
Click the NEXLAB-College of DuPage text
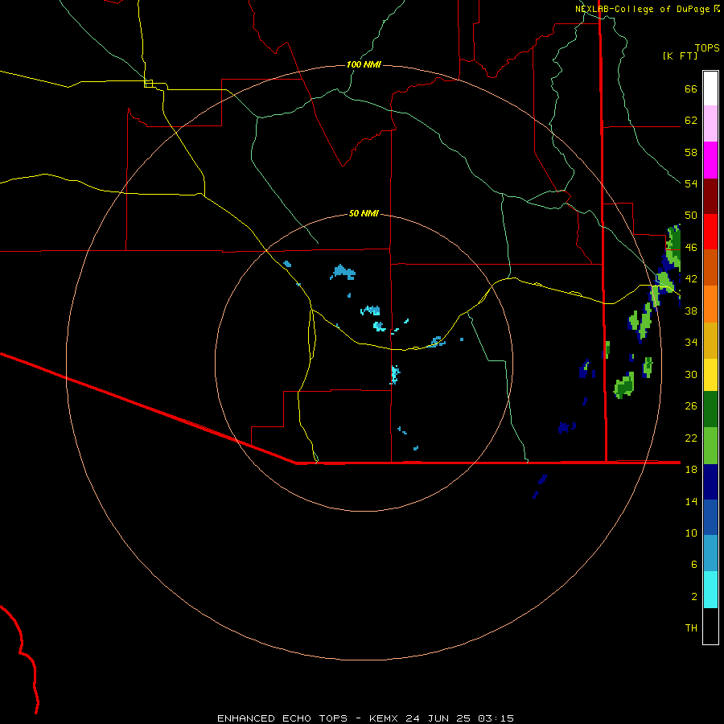[642, 9]
